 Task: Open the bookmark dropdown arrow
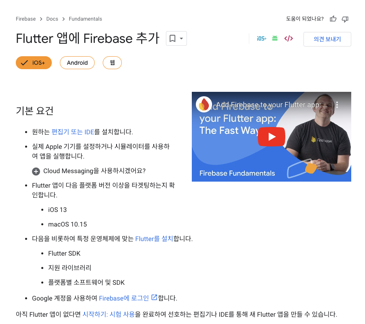(x=181, y=38)
